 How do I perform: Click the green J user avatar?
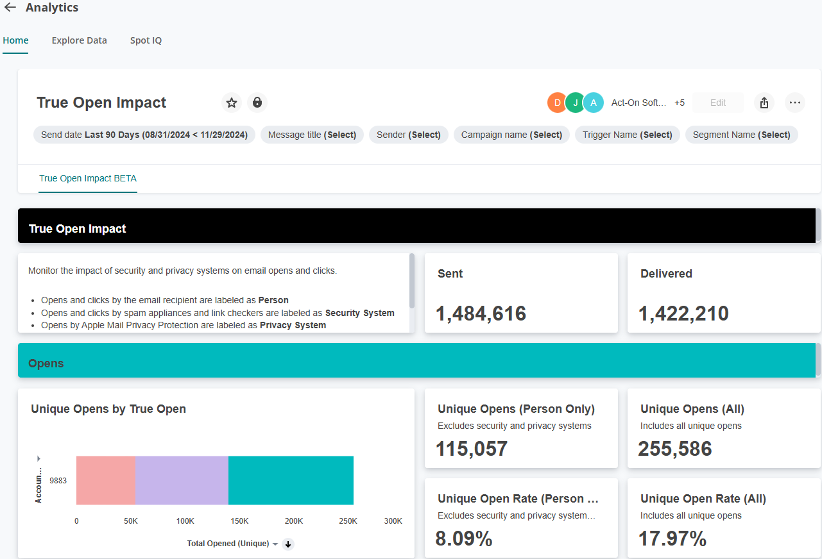pos(575,103)
